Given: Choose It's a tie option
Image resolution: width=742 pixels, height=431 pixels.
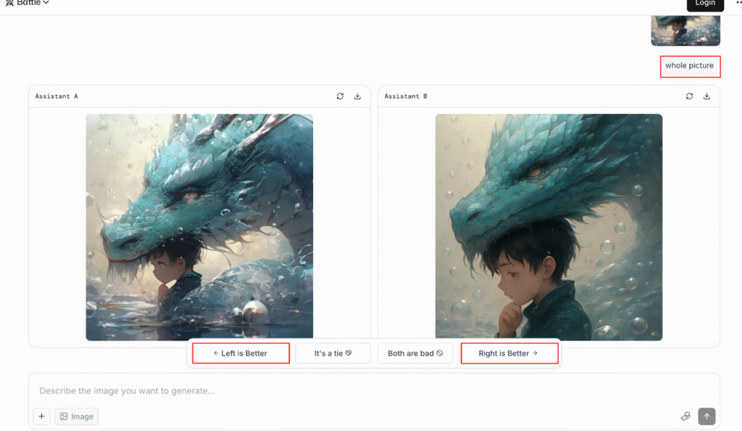Looking at the screenshot, I should click(333, 353).
